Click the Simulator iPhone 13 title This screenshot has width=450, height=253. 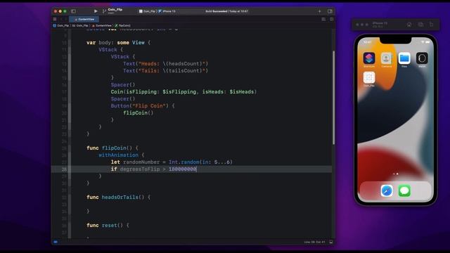coord(380,23)
